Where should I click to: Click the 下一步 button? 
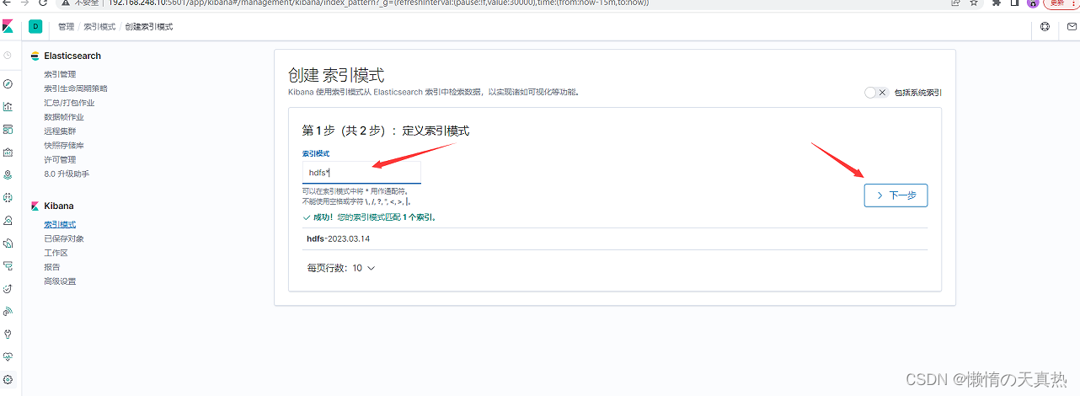pyautogui.click(x=896, y=195)
